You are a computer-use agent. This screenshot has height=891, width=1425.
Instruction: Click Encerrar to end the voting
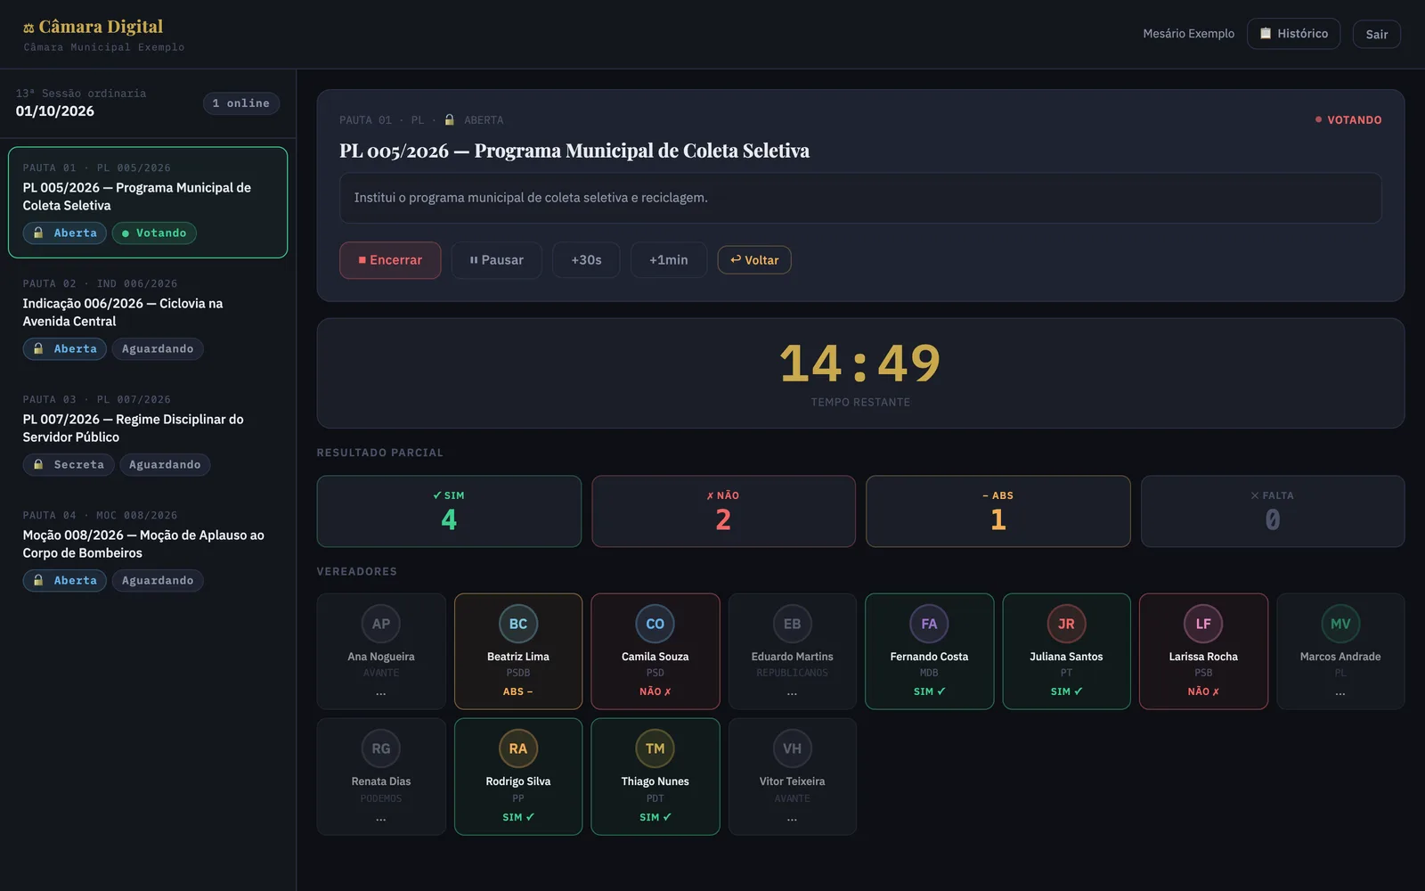click(390, 260)
